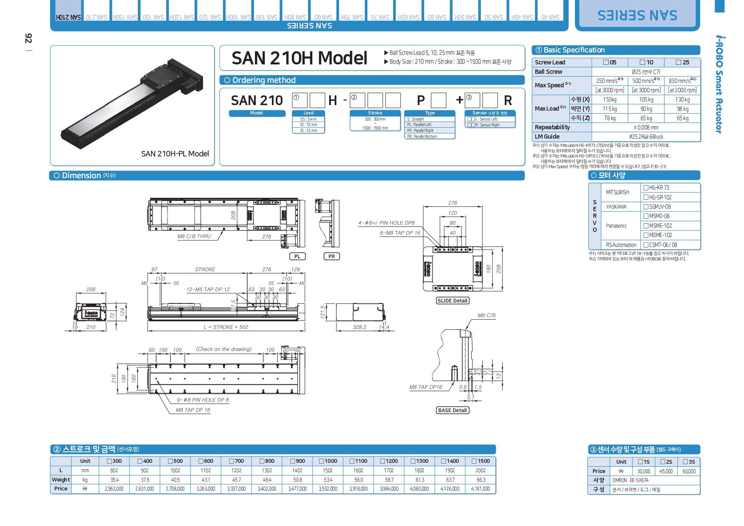Click the sensor price '60,000'
This screenshot has width=744, height=526.
(689, 471)
